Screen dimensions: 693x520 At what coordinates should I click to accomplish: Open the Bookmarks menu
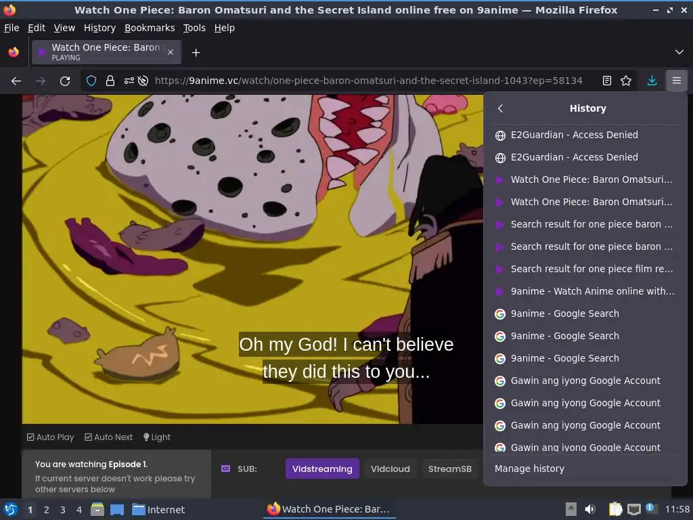tap(150, 28)
